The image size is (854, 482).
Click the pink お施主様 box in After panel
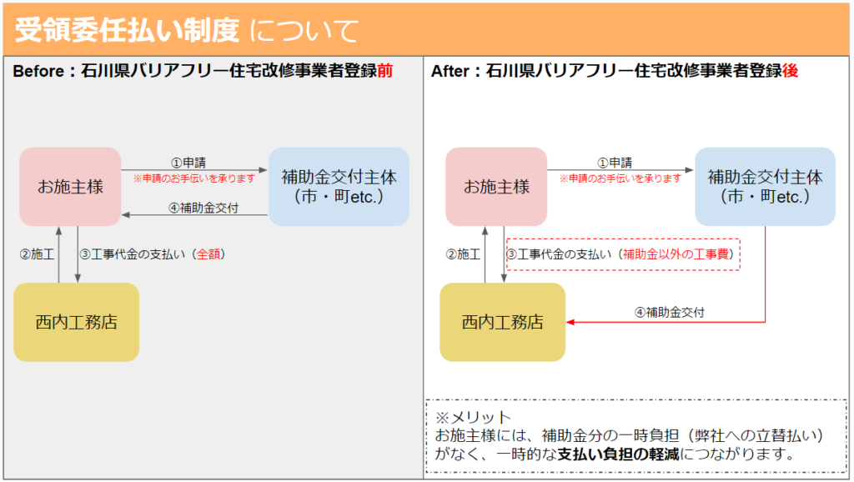click(497, 187)
